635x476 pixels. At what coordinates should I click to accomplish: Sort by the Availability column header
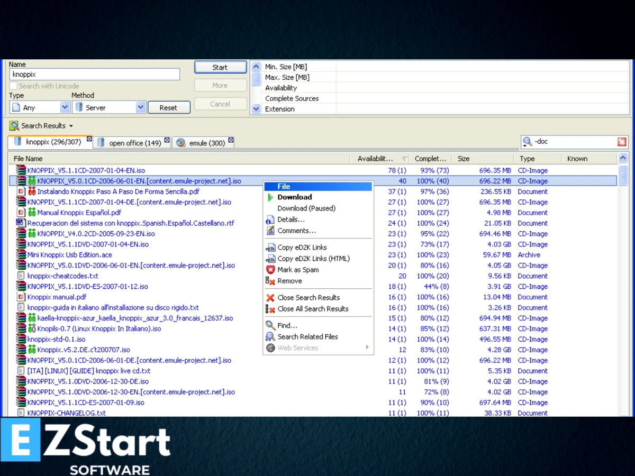pos(379,159)
